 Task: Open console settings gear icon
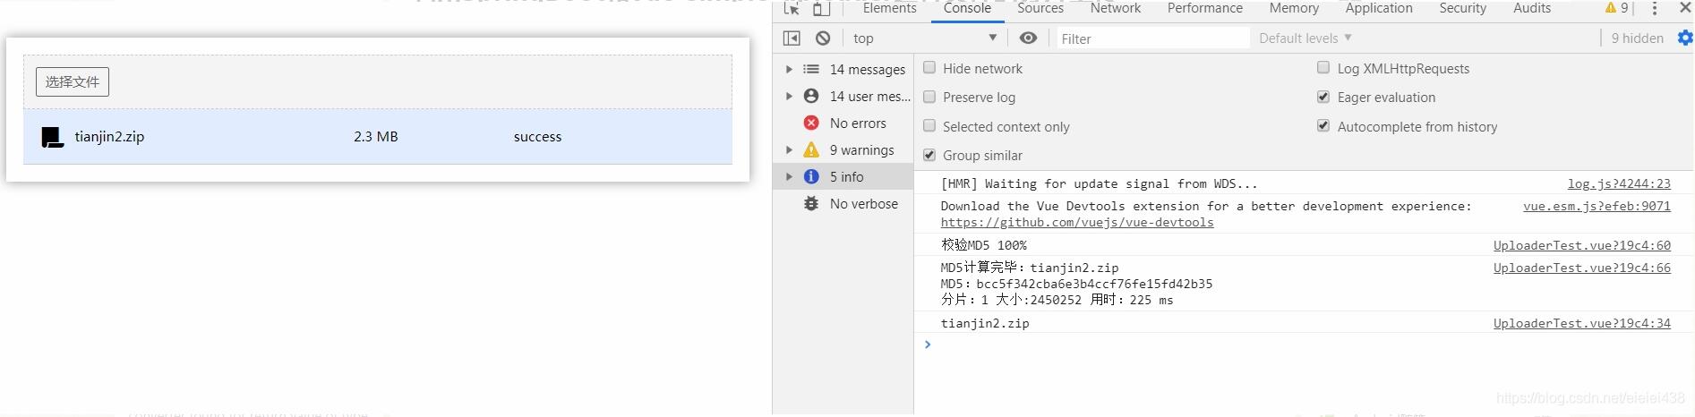(x=1685, y=38)
